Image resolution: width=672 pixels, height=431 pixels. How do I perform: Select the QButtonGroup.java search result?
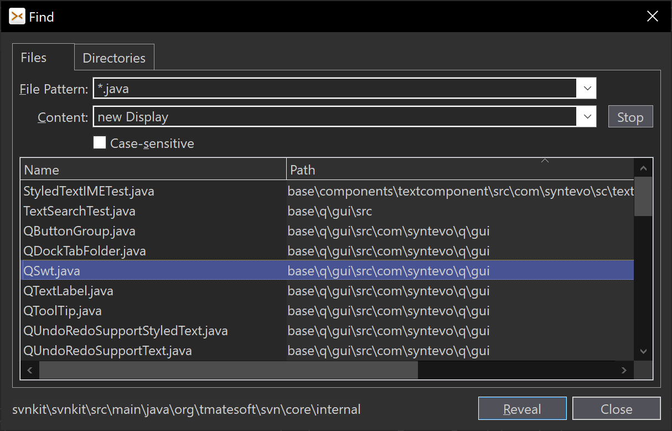pos(79,230)
